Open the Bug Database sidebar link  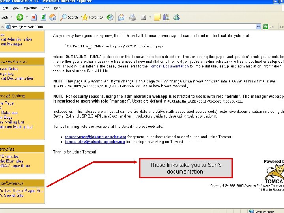click(x=9, y=112)
